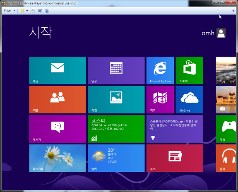
Task: Click the VMware Player title bar icon
Action: point(4,3)
